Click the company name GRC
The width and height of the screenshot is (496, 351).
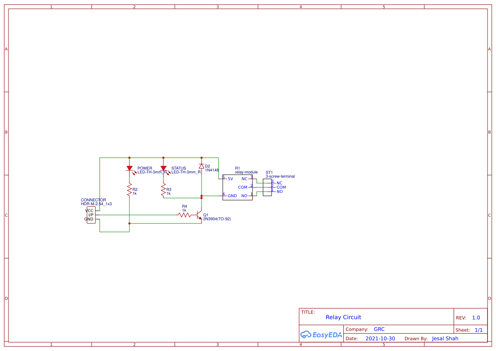pos(379,329)
